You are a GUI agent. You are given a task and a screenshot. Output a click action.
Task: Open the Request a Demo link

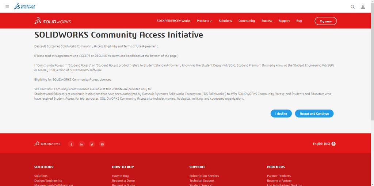(123, 181)
